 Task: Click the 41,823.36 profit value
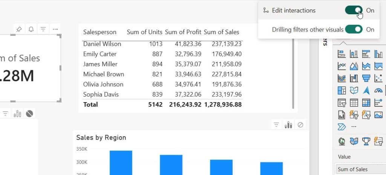pos(188,44)
